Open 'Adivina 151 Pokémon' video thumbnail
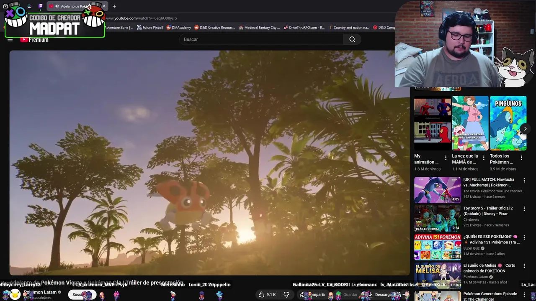Viewport: 536px width, 301px height. [438, 247]
